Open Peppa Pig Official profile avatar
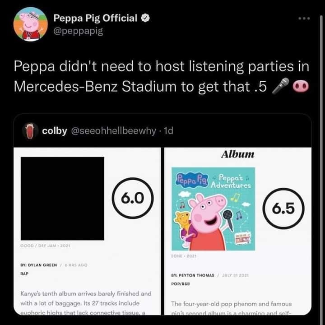This screenshot has height=325, width=325. click(x=31, y=24)
